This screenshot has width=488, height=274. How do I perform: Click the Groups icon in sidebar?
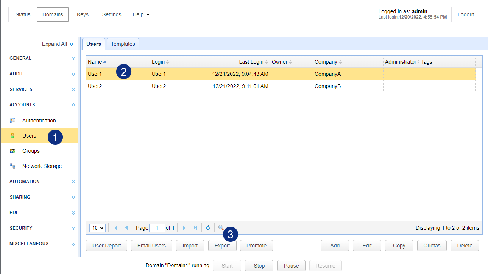point(12,151)
